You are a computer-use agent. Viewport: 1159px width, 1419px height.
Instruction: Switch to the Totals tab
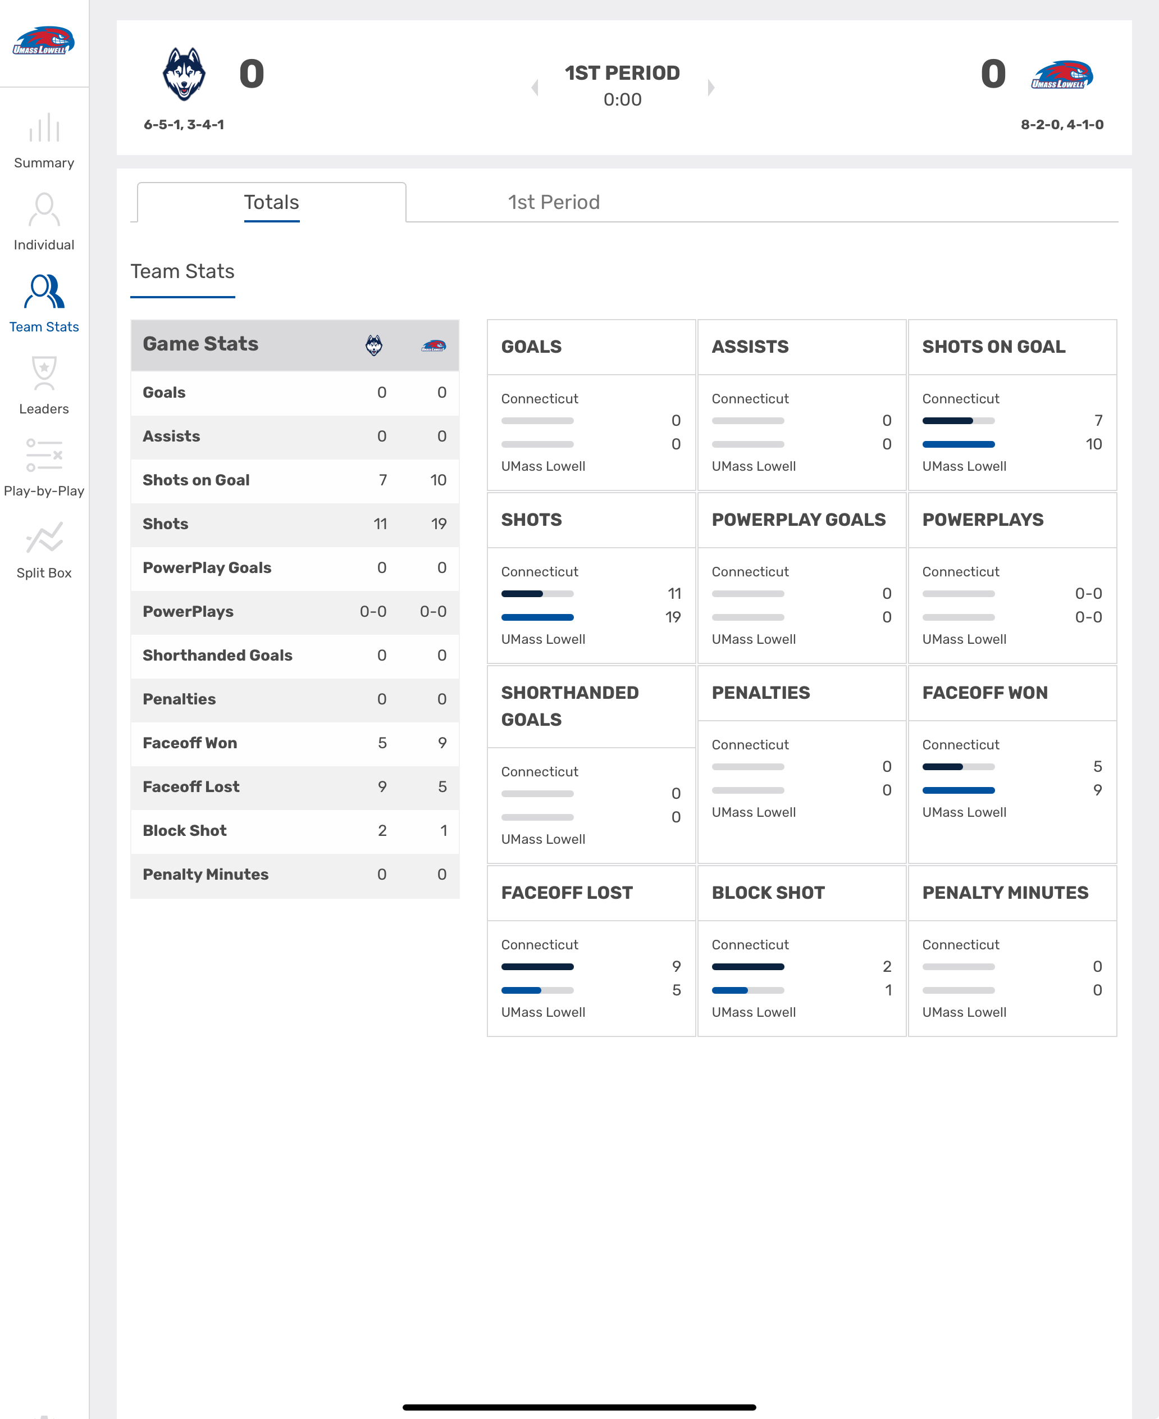271,202
